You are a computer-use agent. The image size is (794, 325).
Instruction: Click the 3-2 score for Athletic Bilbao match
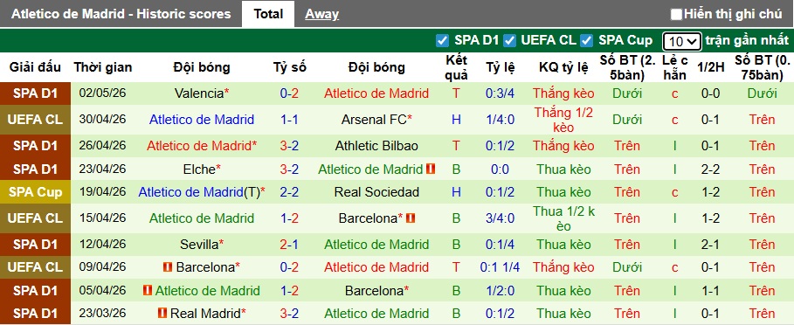click(289, 146)
